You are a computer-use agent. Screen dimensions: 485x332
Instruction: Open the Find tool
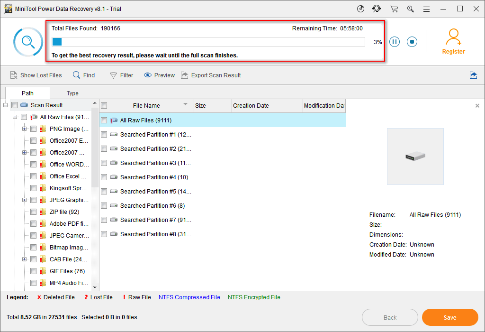(84, 75)
